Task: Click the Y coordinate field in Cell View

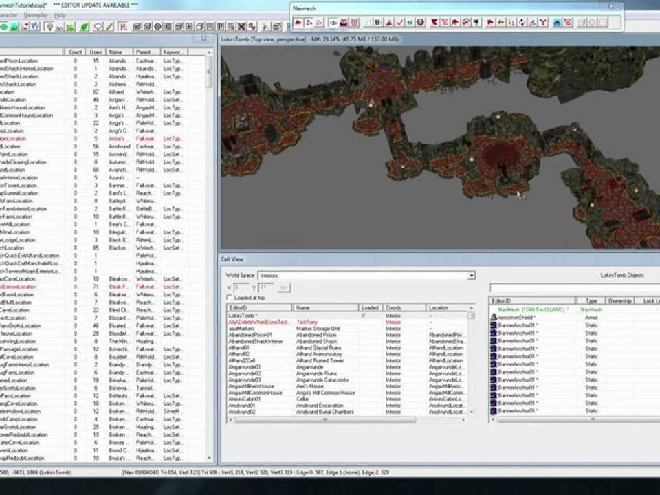Action: (265, 287)
